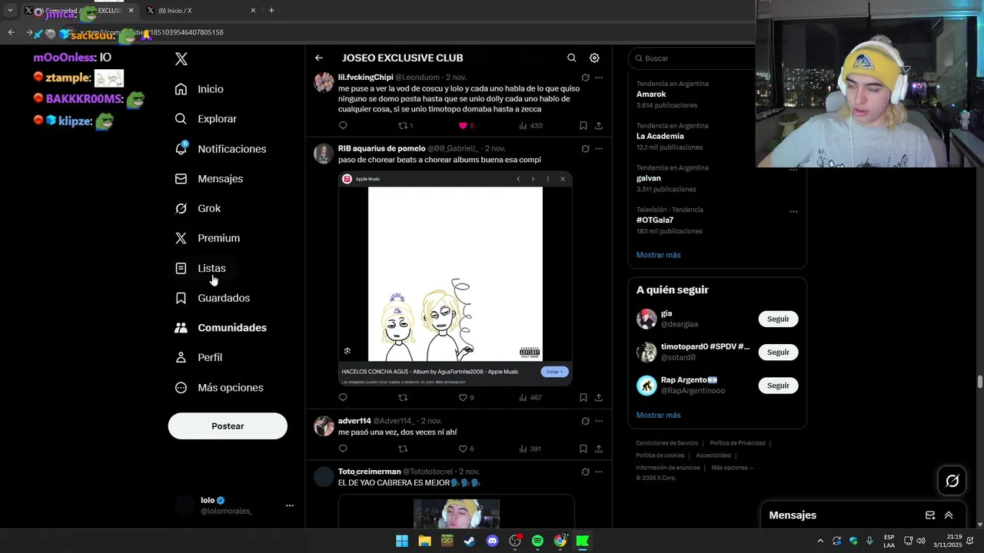
Task: Open the Apple Music album image
Action: [x=455, y=274]
